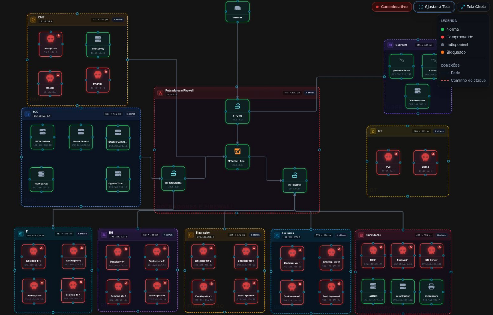Click the Servidores group header icon
Viewport: 493px width, 315px height.
361,235
